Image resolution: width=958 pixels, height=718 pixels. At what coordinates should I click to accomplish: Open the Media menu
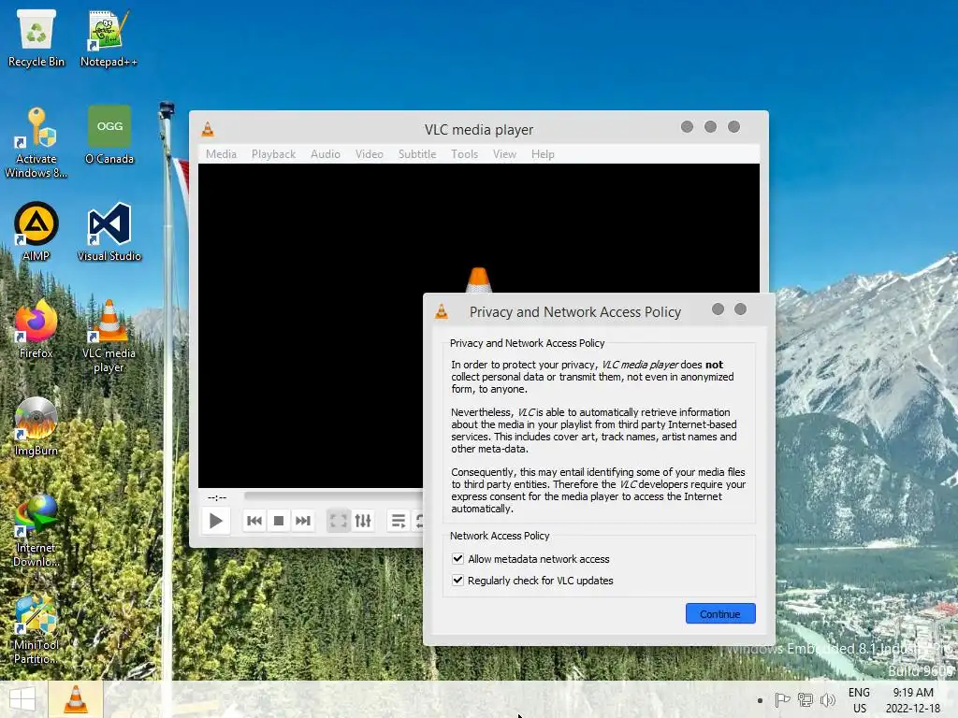(x=221, y=154)
